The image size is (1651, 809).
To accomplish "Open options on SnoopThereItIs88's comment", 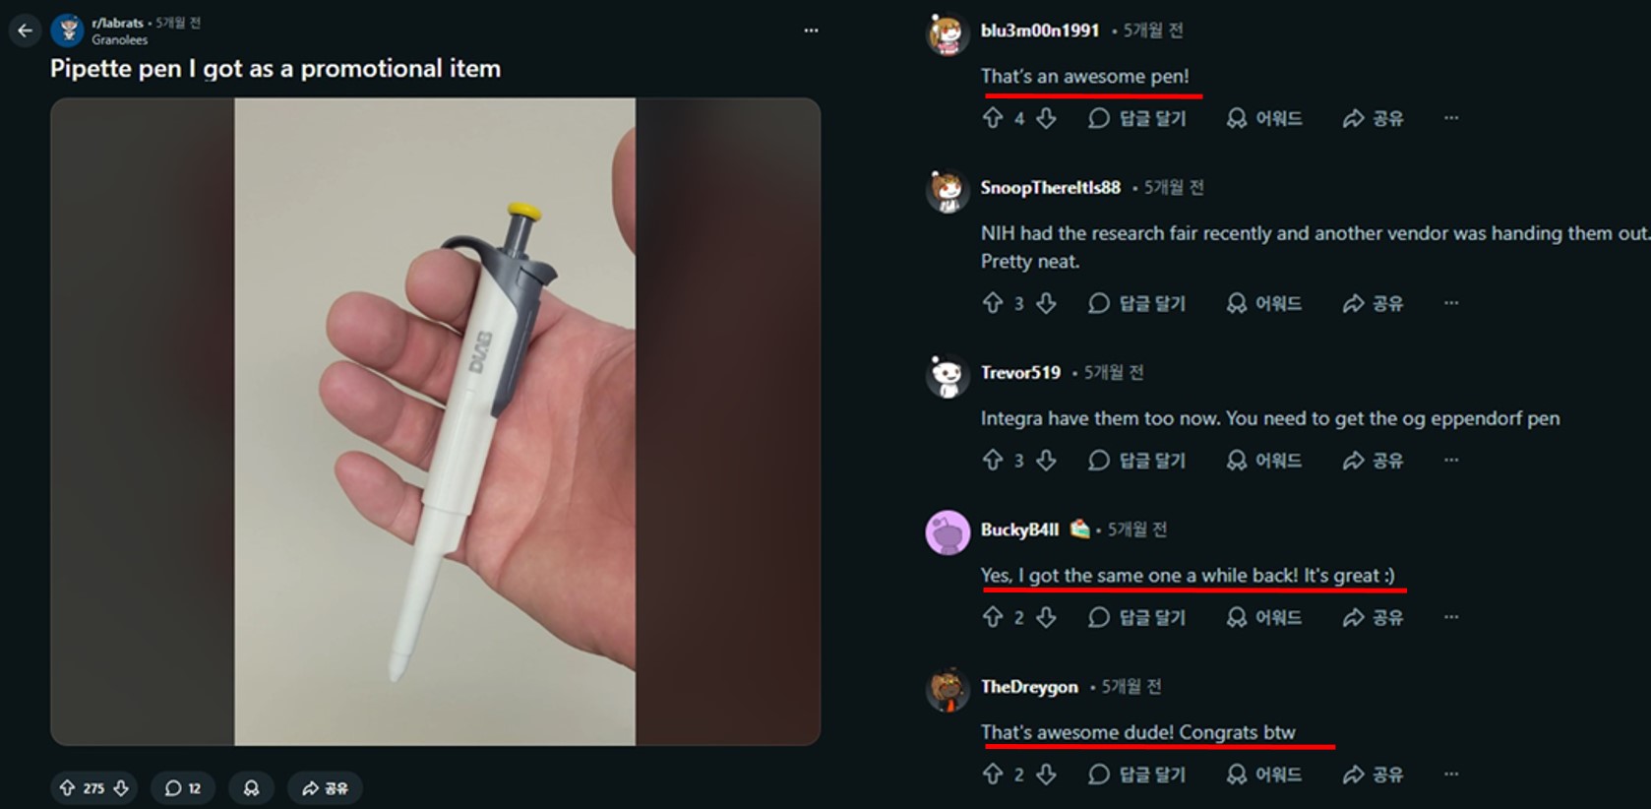I will coord(1452,303).
